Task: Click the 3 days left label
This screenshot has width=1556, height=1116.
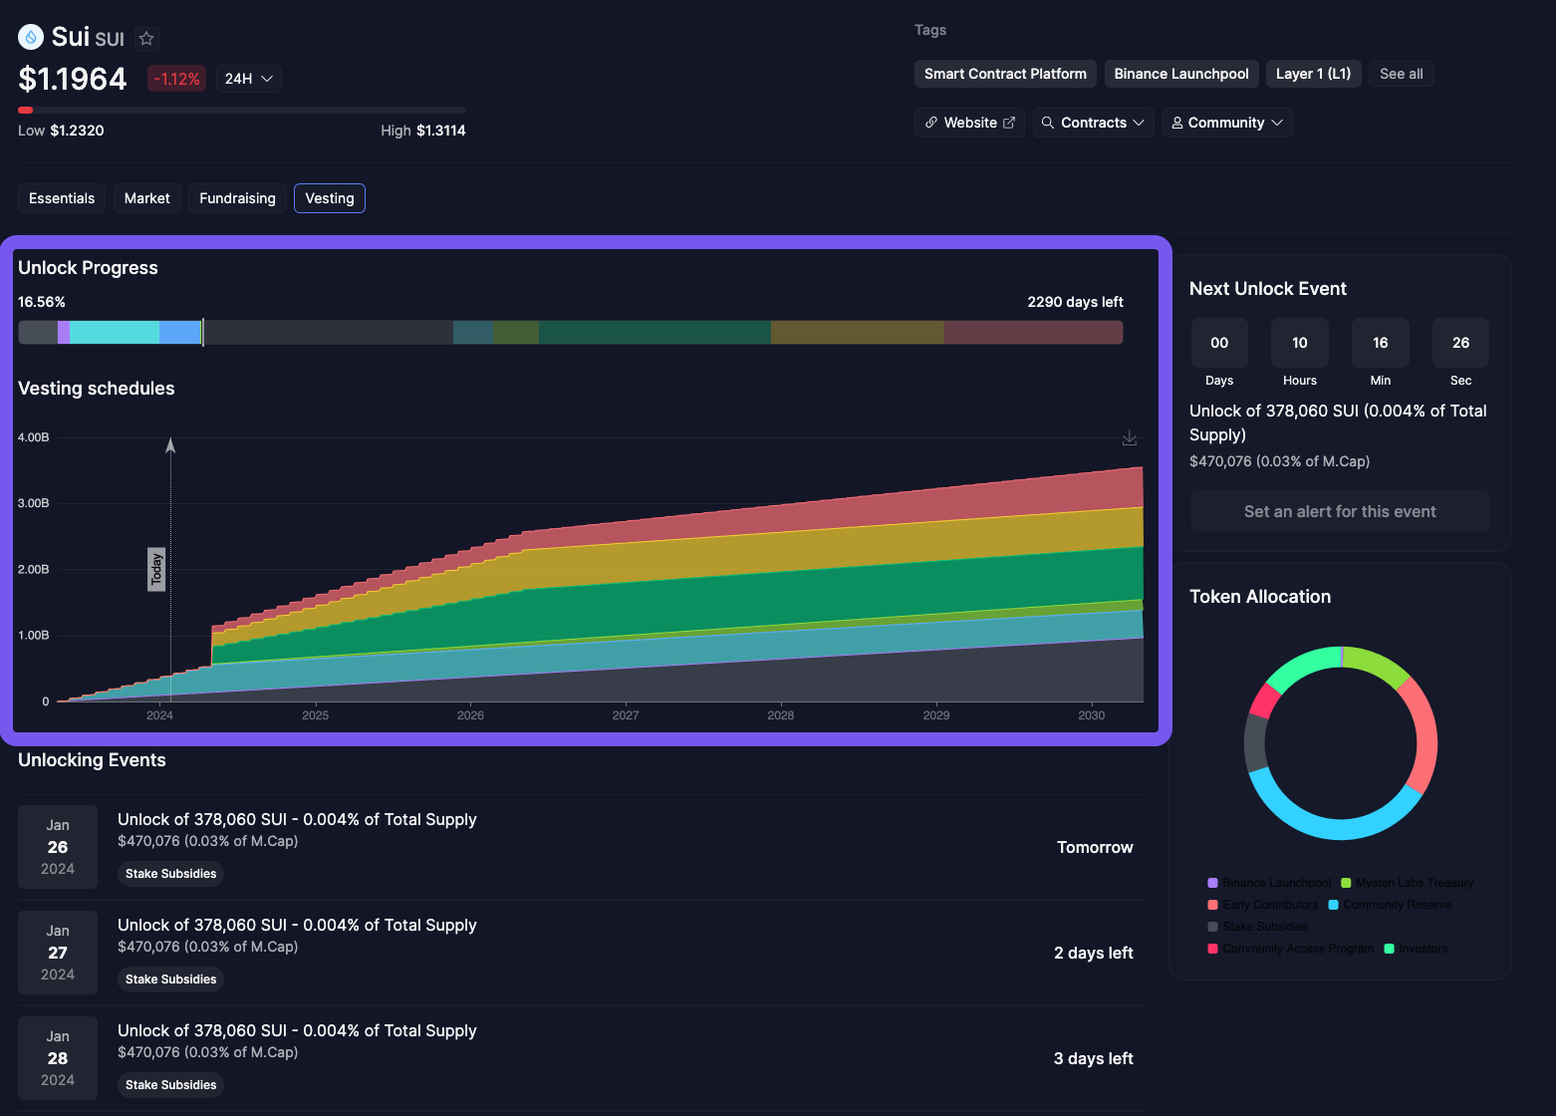Action: (1094, 1058)
